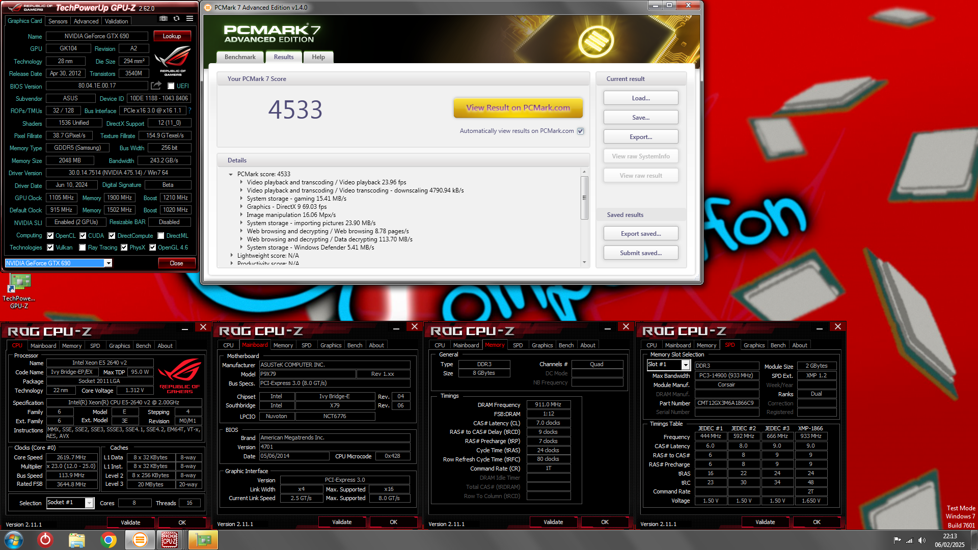Toggle the DirectML checkbox
This screenshot has height=550, width=978.
pos(161,236)
